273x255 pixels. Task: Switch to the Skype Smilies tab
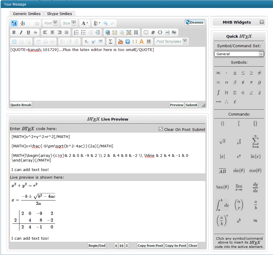click(x=60, y=14)
